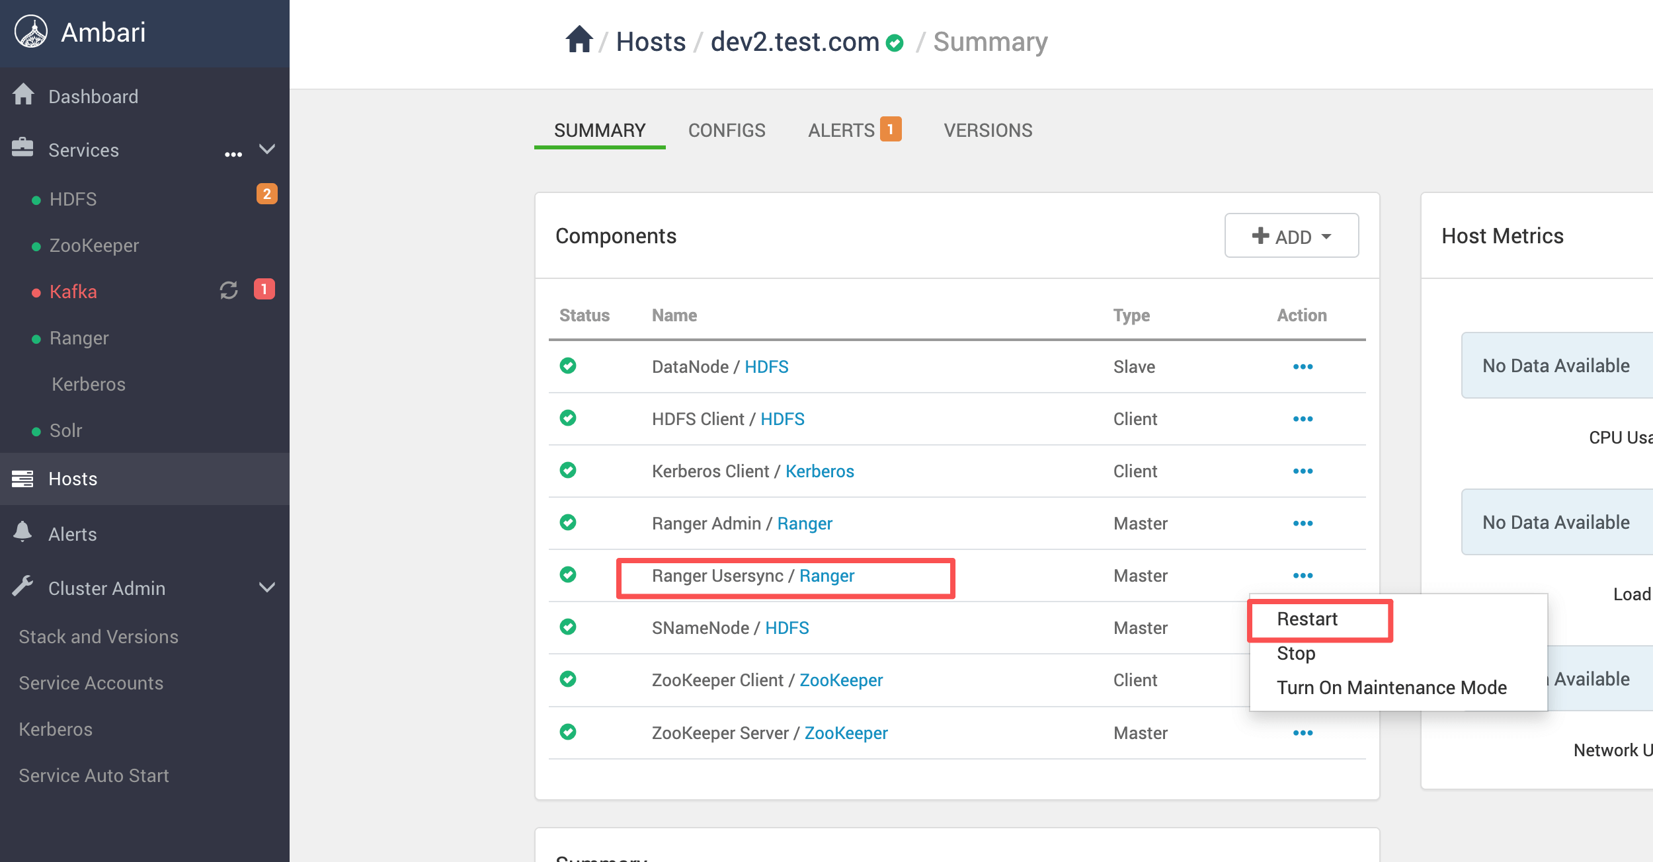The image size is (1653, 862).
Task: Click the home icon in breadcrumb
Action: [x=579, y=40]
